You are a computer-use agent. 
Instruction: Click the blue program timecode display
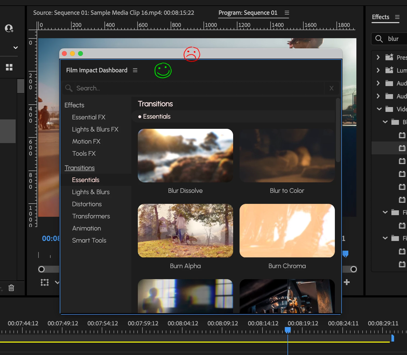pos(51,239)
